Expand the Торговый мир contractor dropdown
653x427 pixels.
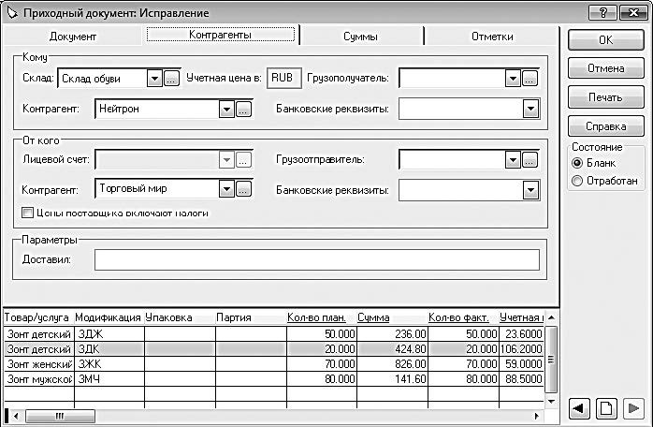pyautogui.click(x=225, y=190)
